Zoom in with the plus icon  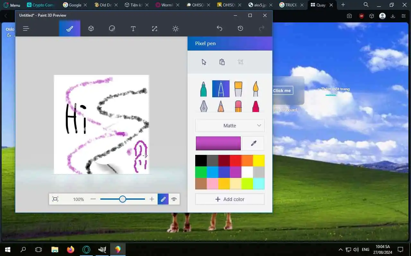coord(152,199)
